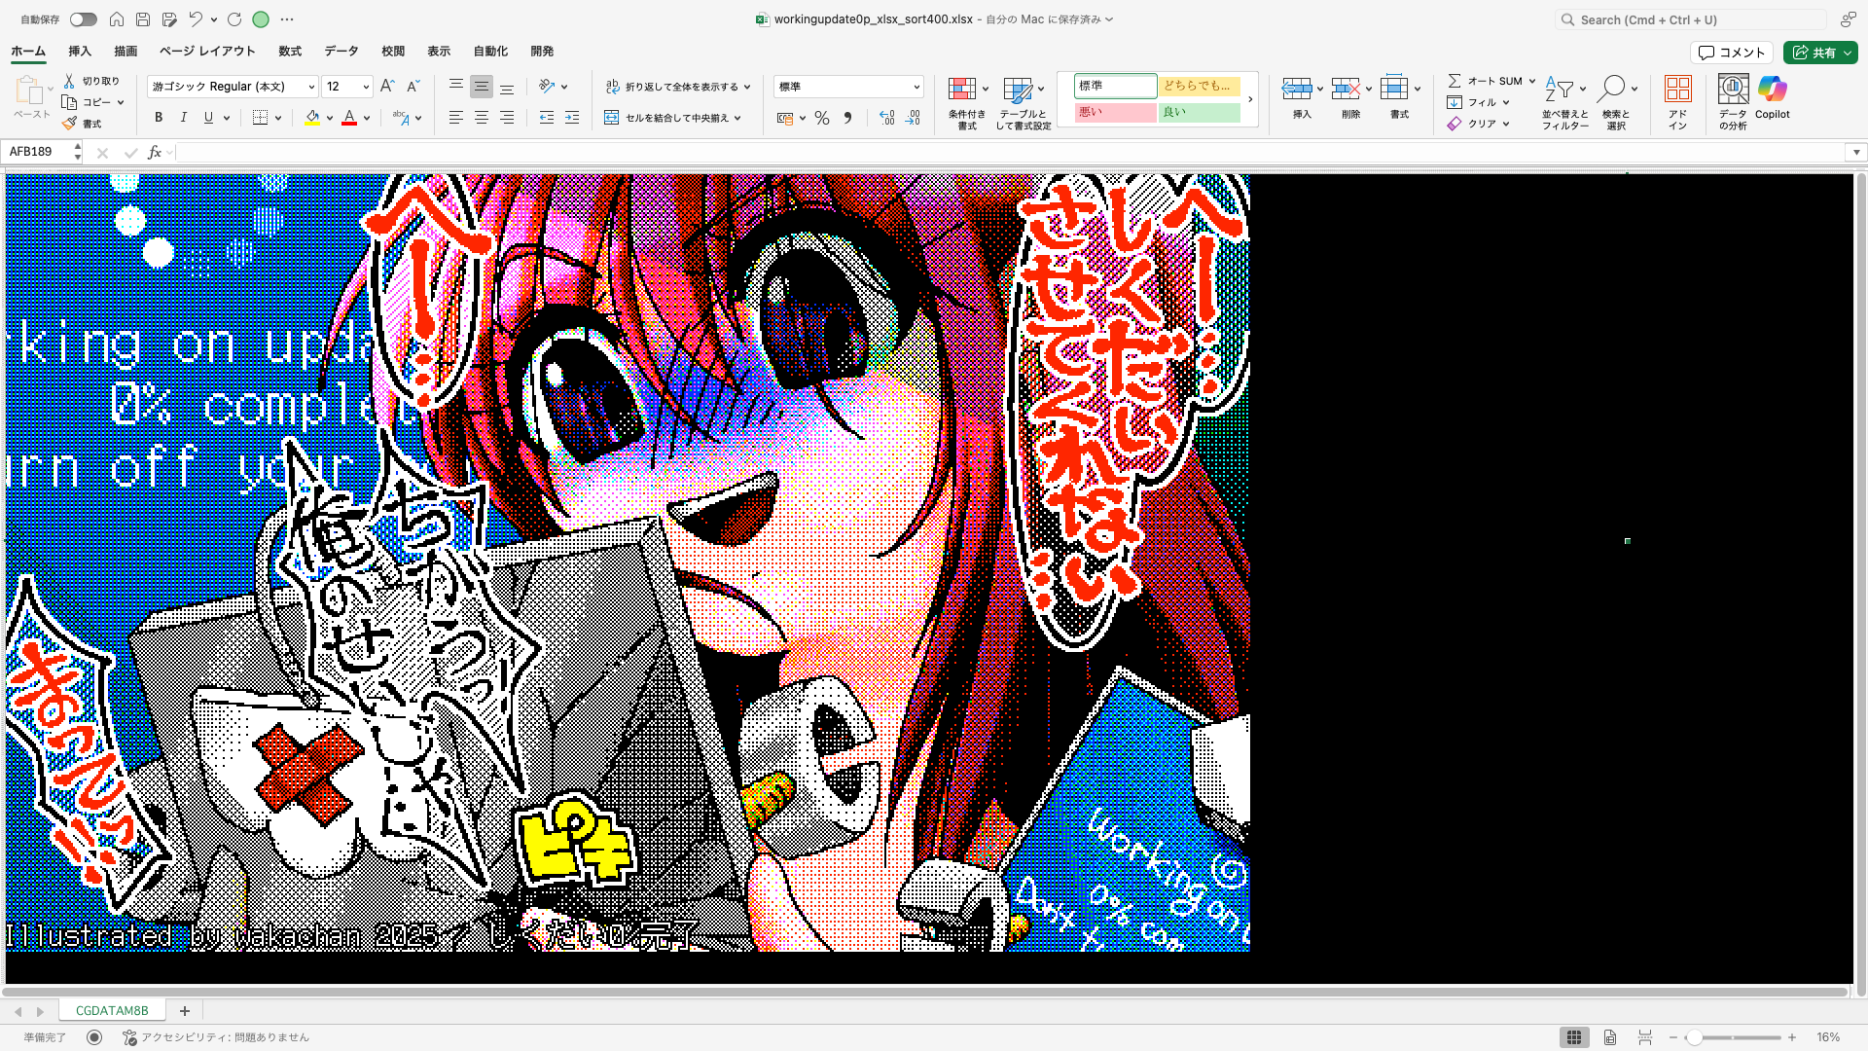Viewport: 1868px width, 1051px height.
Task: Click Delete cells (削除) icon
Action: pos(1346,90)
